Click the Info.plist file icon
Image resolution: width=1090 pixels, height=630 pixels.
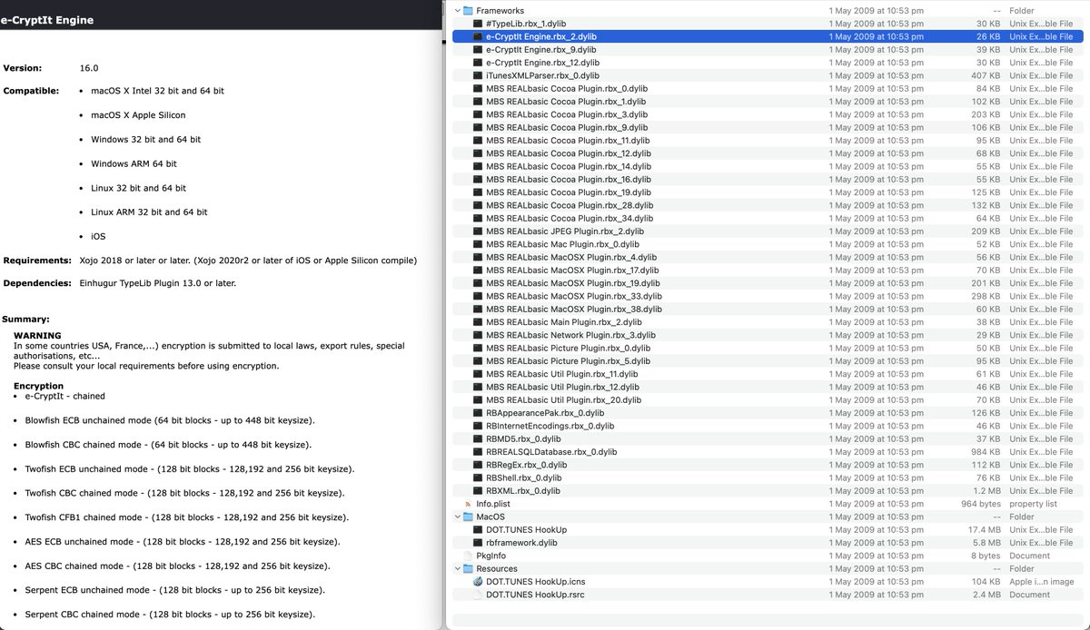(469, 504)
